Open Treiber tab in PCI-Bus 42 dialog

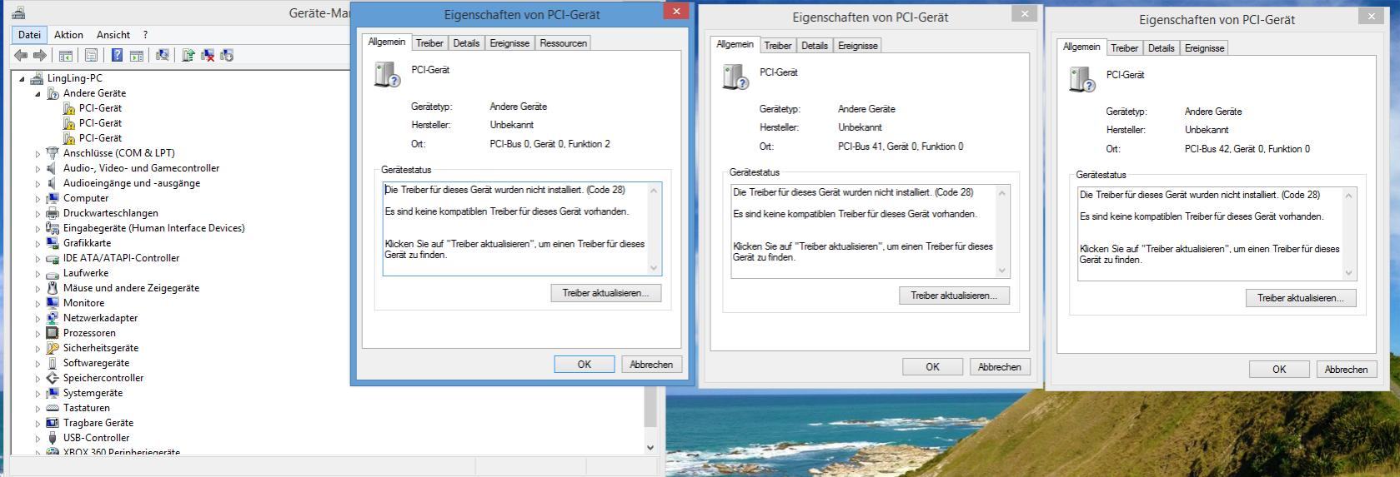(x=1124, y=48)
